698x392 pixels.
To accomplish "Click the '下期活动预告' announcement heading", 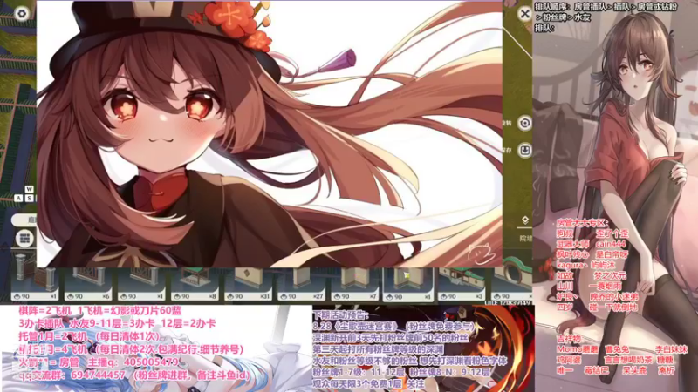I will coord(341,315).
